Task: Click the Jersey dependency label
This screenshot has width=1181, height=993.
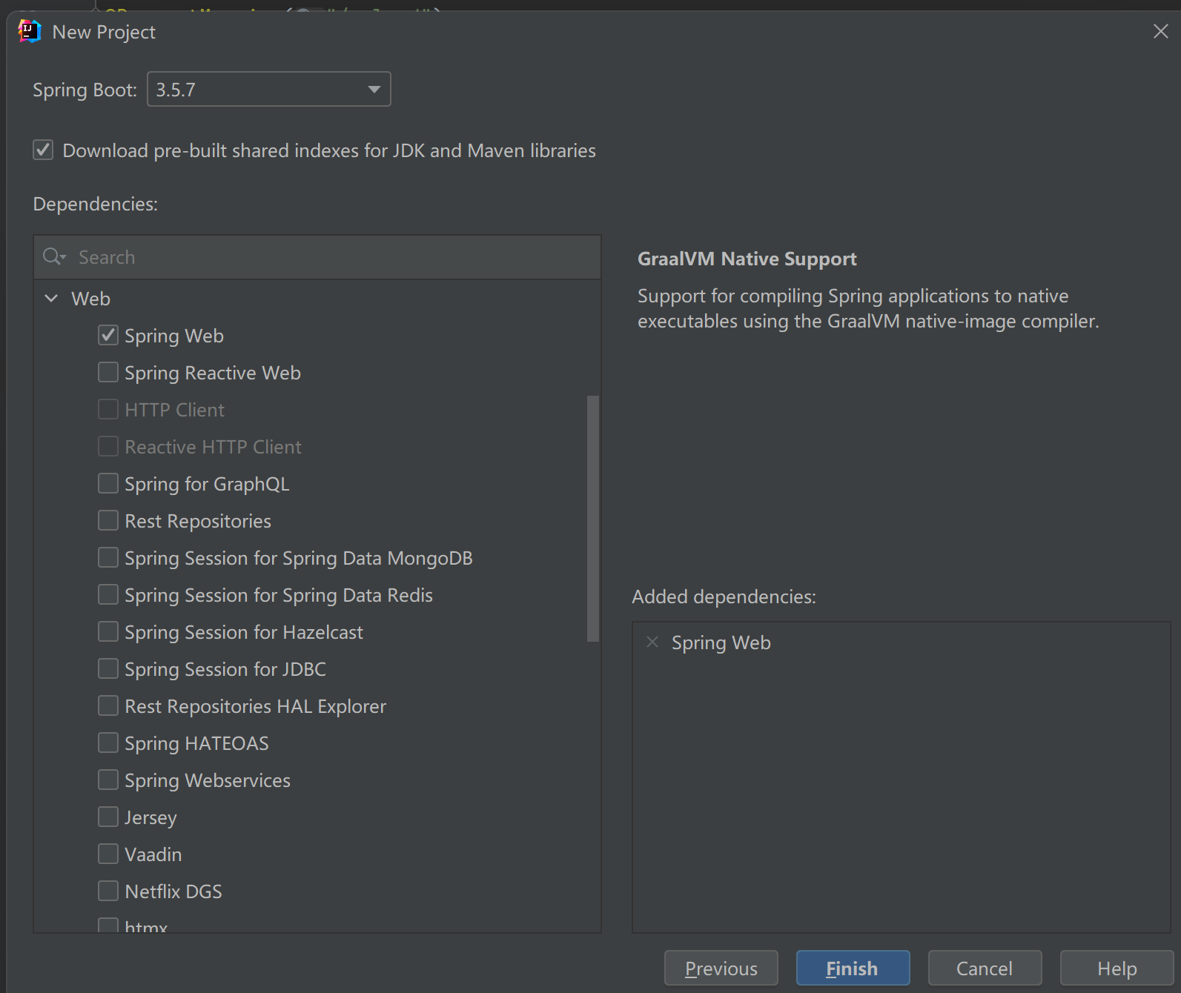Action: pos(150,817)
